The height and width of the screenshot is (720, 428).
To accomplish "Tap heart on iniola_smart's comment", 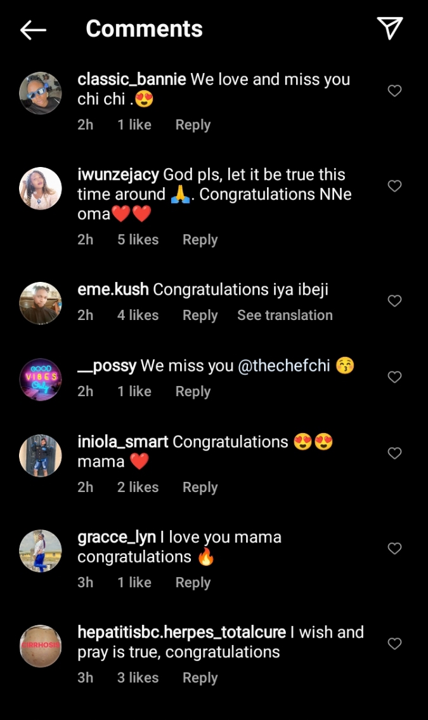I will click(x=394, y=453).
